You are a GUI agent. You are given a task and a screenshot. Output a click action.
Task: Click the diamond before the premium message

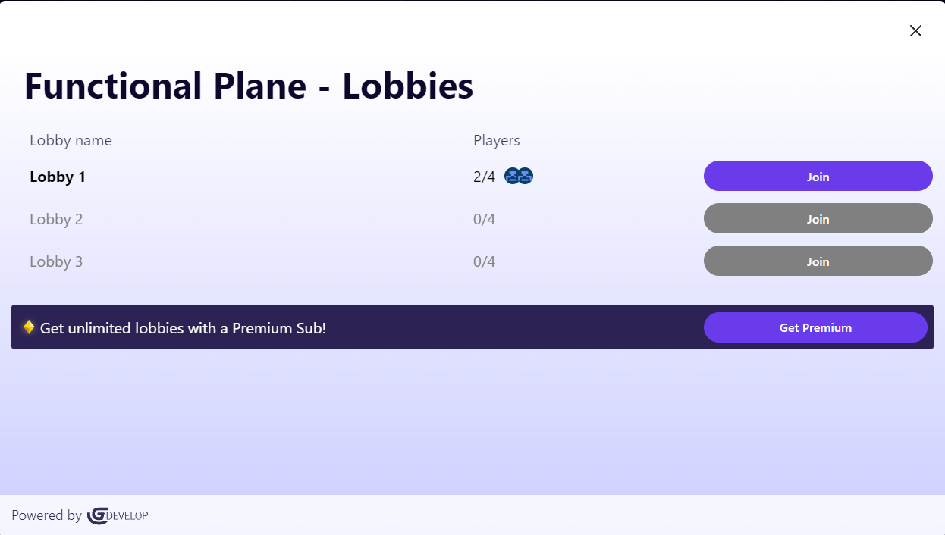coord(28,327)
